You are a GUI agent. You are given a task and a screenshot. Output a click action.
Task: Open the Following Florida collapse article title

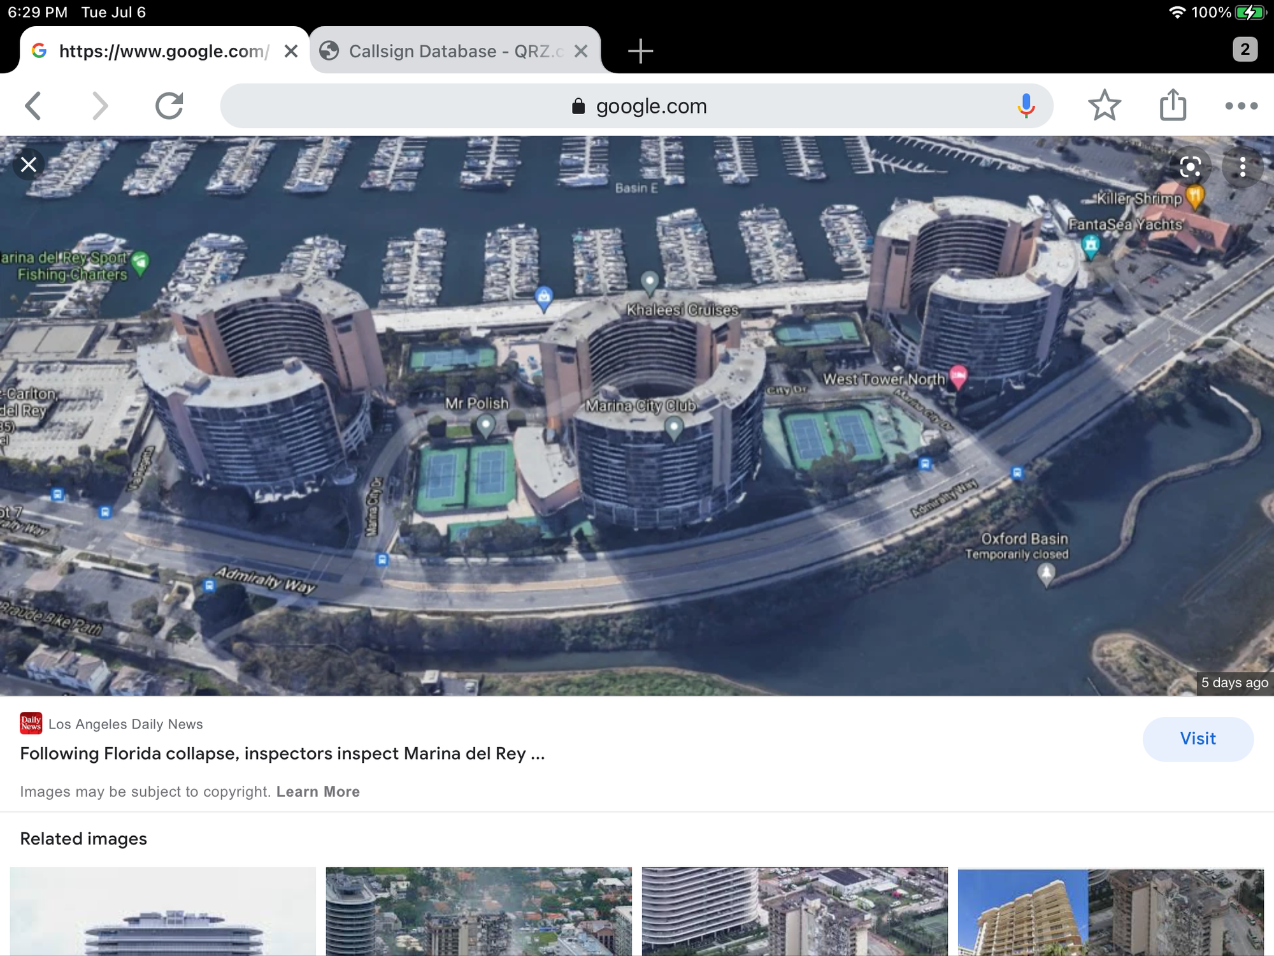click(x=282, y=753)
